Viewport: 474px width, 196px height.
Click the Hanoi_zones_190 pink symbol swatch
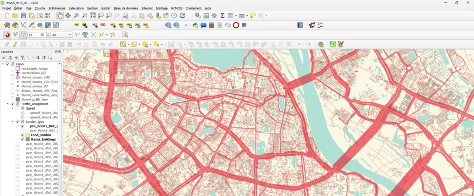[x=18, y=77]
